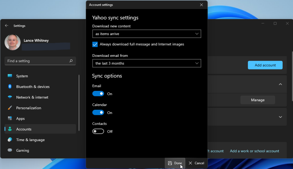Enable the Contacts sync toggle
The width and height of the screenshot is (293, 169).
tap(98, 132)
